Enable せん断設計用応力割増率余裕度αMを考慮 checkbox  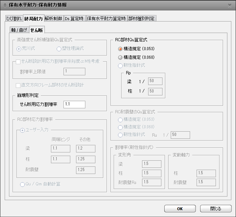(x=18, y=62)
